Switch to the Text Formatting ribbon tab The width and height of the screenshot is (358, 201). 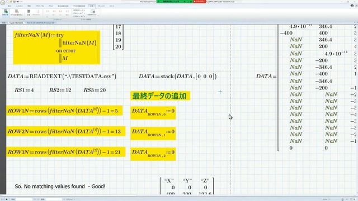point(79,6)
